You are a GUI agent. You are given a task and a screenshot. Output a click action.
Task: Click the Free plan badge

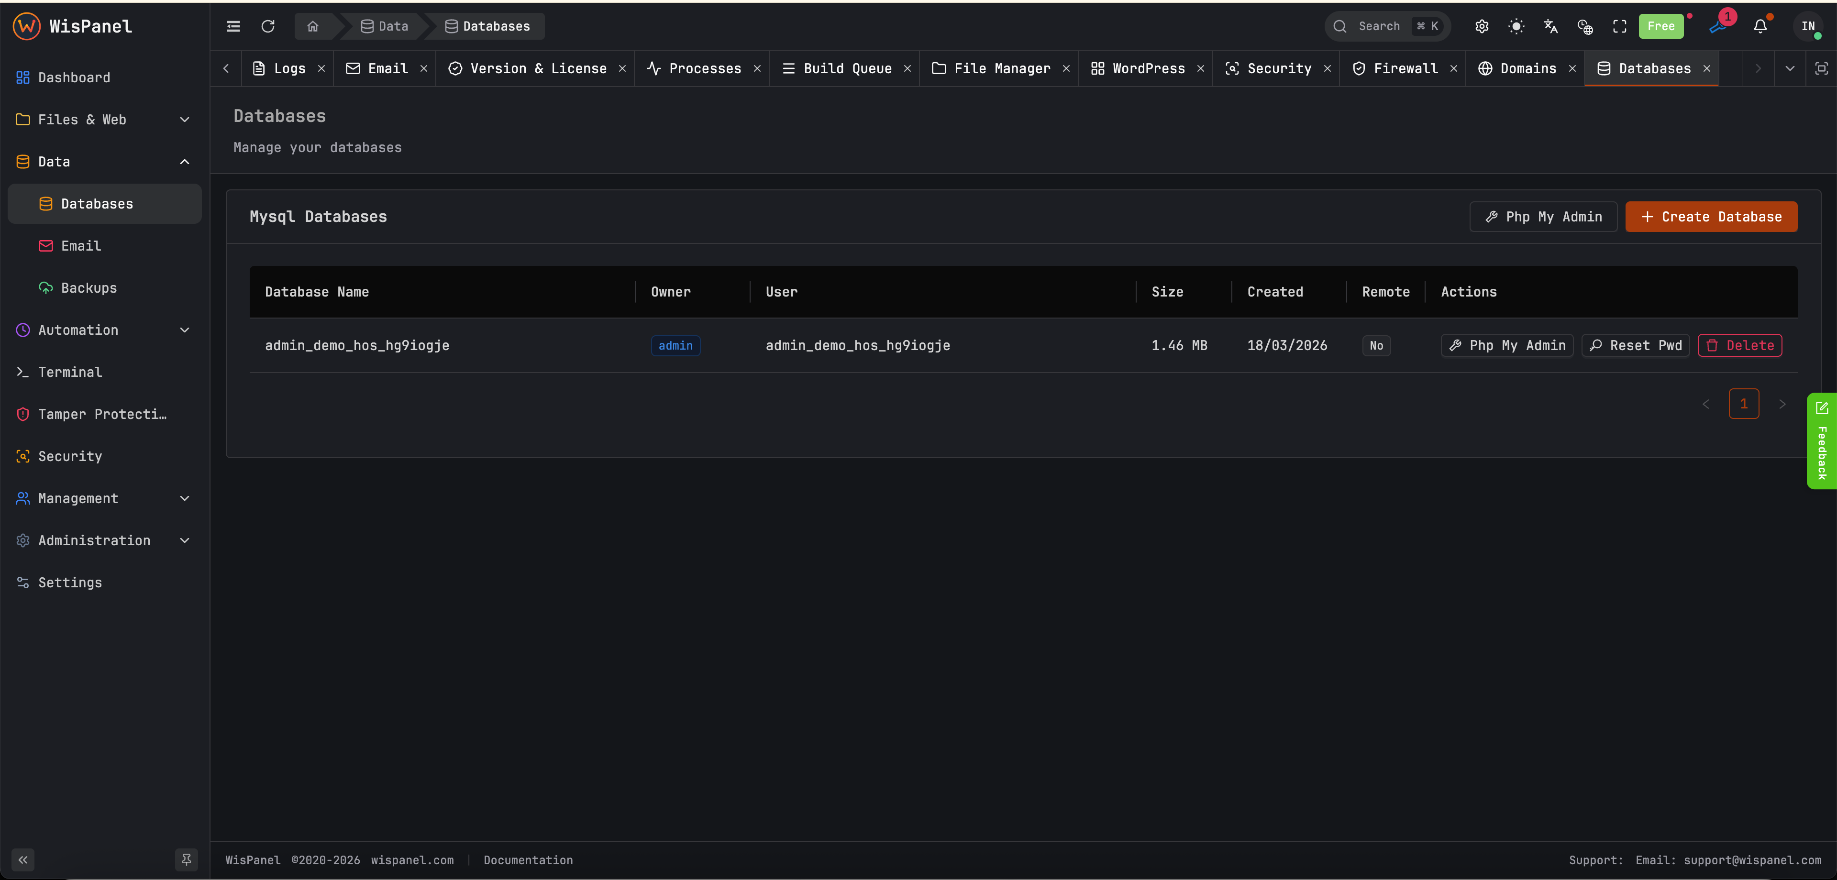coord(1661,26)
